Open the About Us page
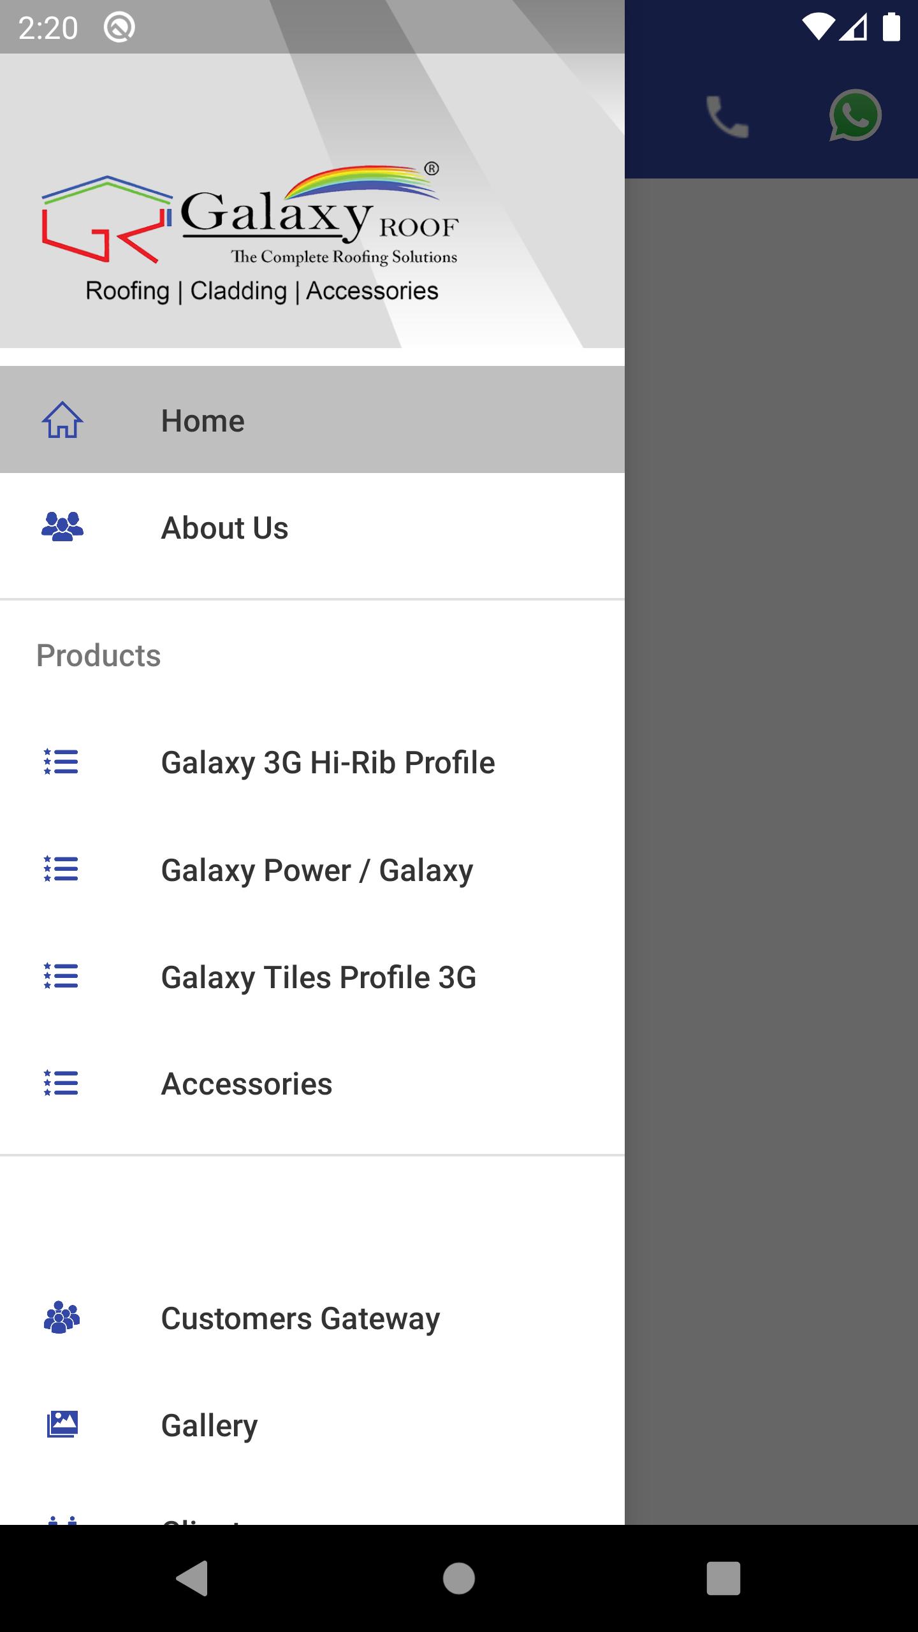Image resolution: width=918 pixels, height=1632 pixels. coord(312,527)
